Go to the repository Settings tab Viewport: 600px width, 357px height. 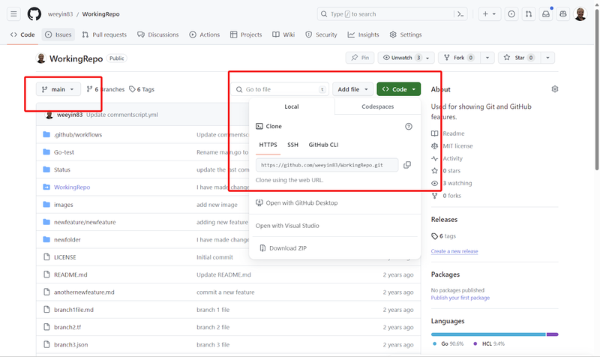pyautogui.click(x=406, y=34)
